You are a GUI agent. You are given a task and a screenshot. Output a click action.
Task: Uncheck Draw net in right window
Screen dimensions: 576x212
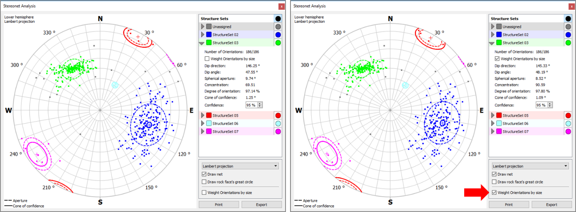tap(494, 174)
